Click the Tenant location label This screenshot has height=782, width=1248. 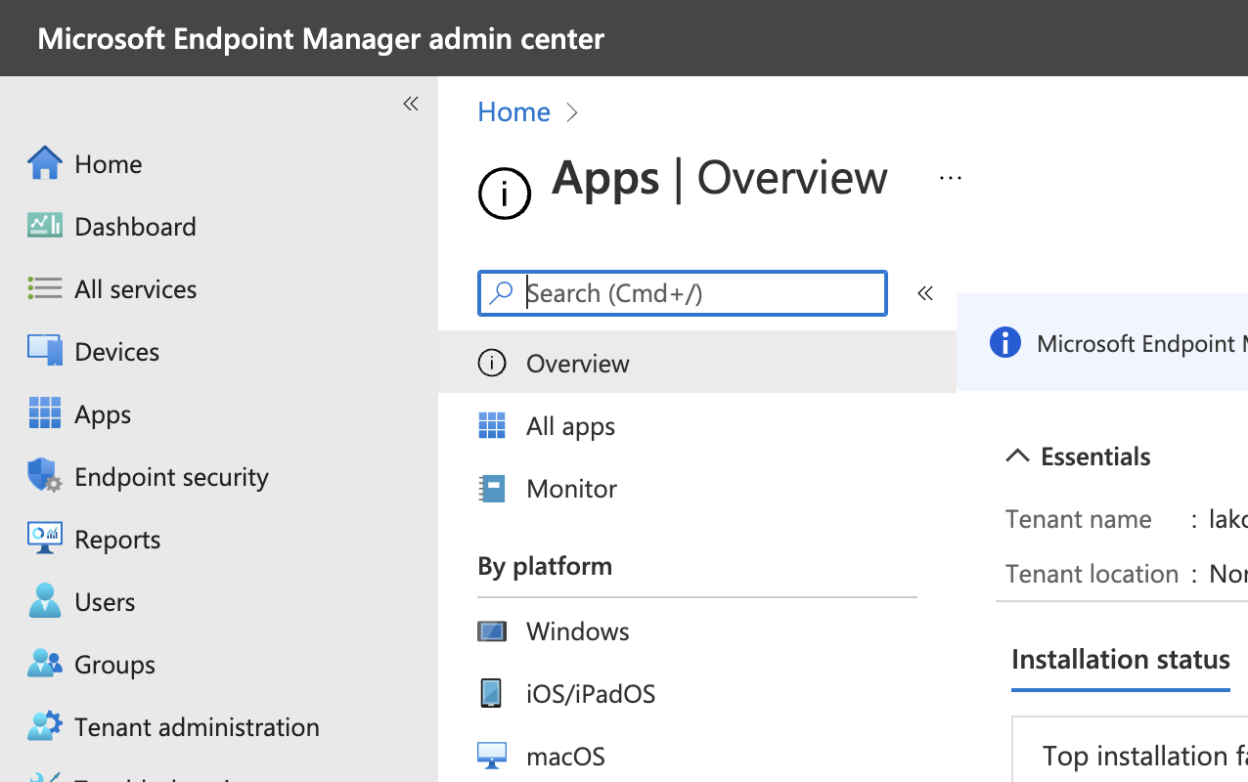(x=1092, y=573)
